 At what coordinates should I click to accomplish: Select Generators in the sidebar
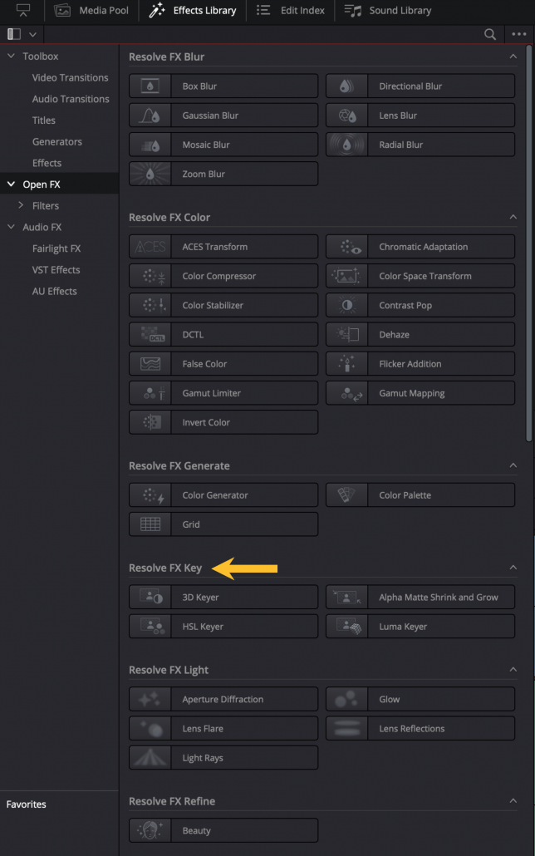[56, 141]
